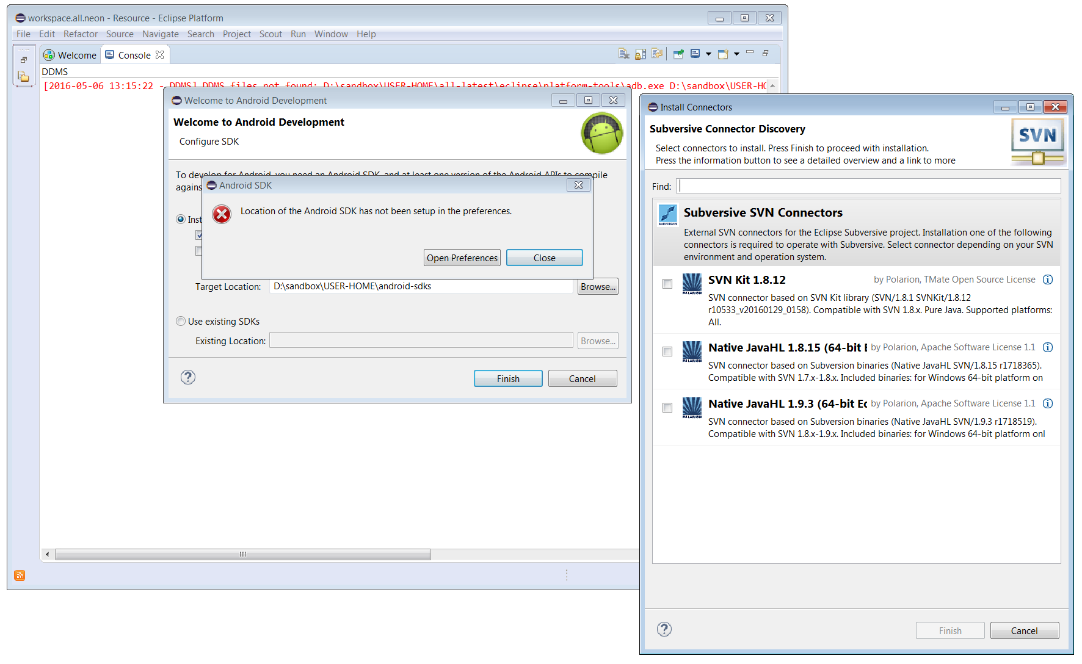
Task: Switch to the Console tab
Action: pyautogui.click(x=135, y=55)
